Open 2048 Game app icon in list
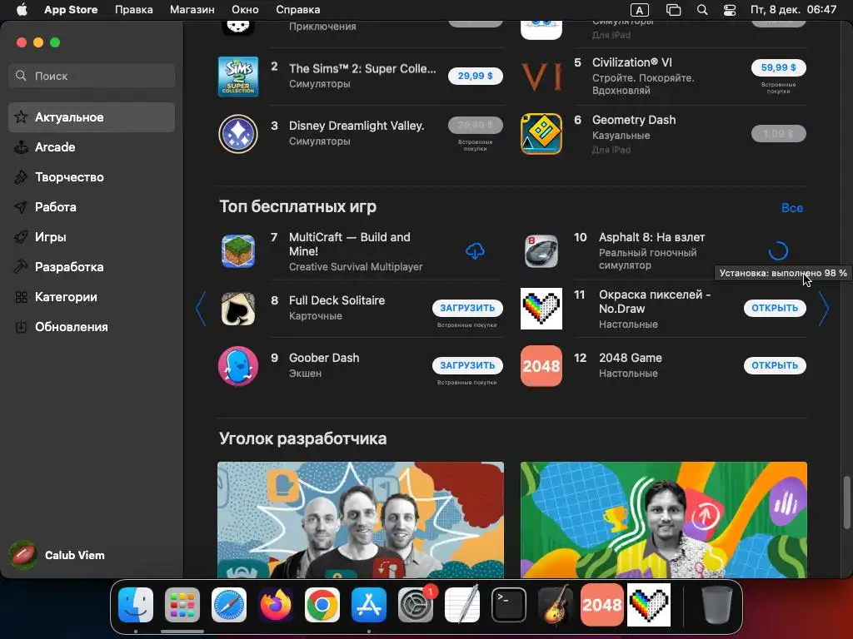Screen dimensions: 853x639 coord(541,366)
